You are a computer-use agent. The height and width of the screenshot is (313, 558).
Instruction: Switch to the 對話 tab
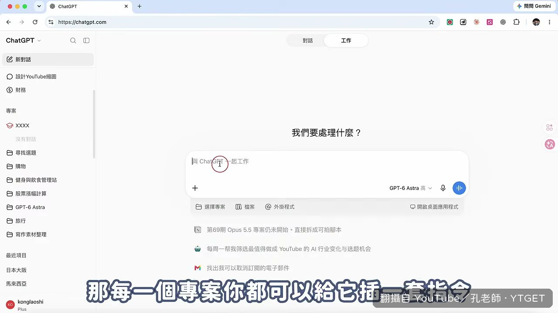coord(308,40)
